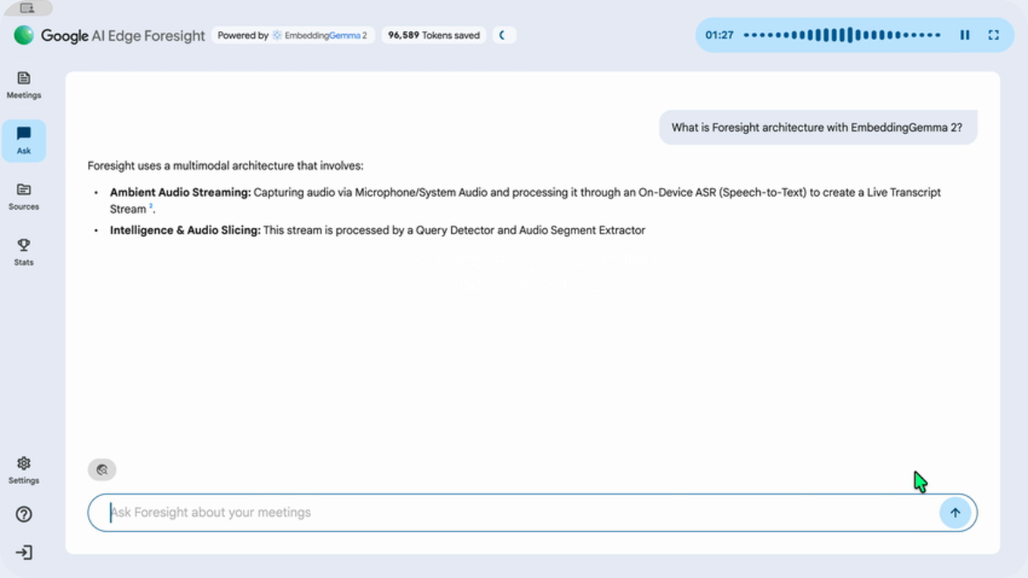Open Settings gear in sidebar
The height and width of the screenshot is (578, 1028).
pos(24,471)
